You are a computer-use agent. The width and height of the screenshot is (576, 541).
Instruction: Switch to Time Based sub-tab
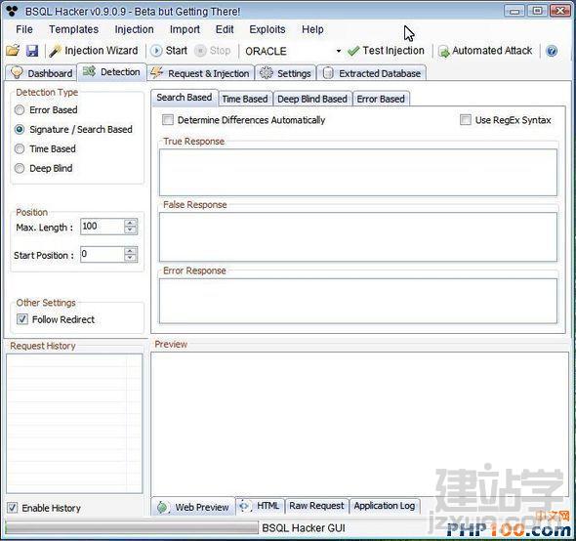245,99
